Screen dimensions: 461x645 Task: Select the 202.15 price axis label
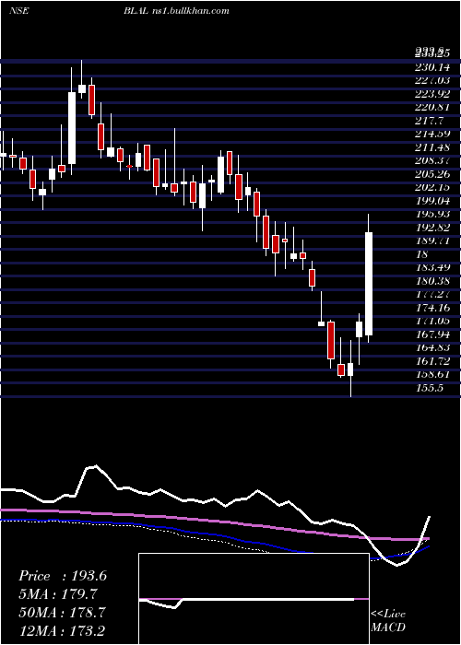[x=432, y=187]
